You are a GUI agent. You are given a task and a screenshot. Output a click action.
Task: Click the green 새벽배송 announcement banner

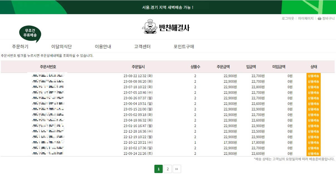coord(168,7)
